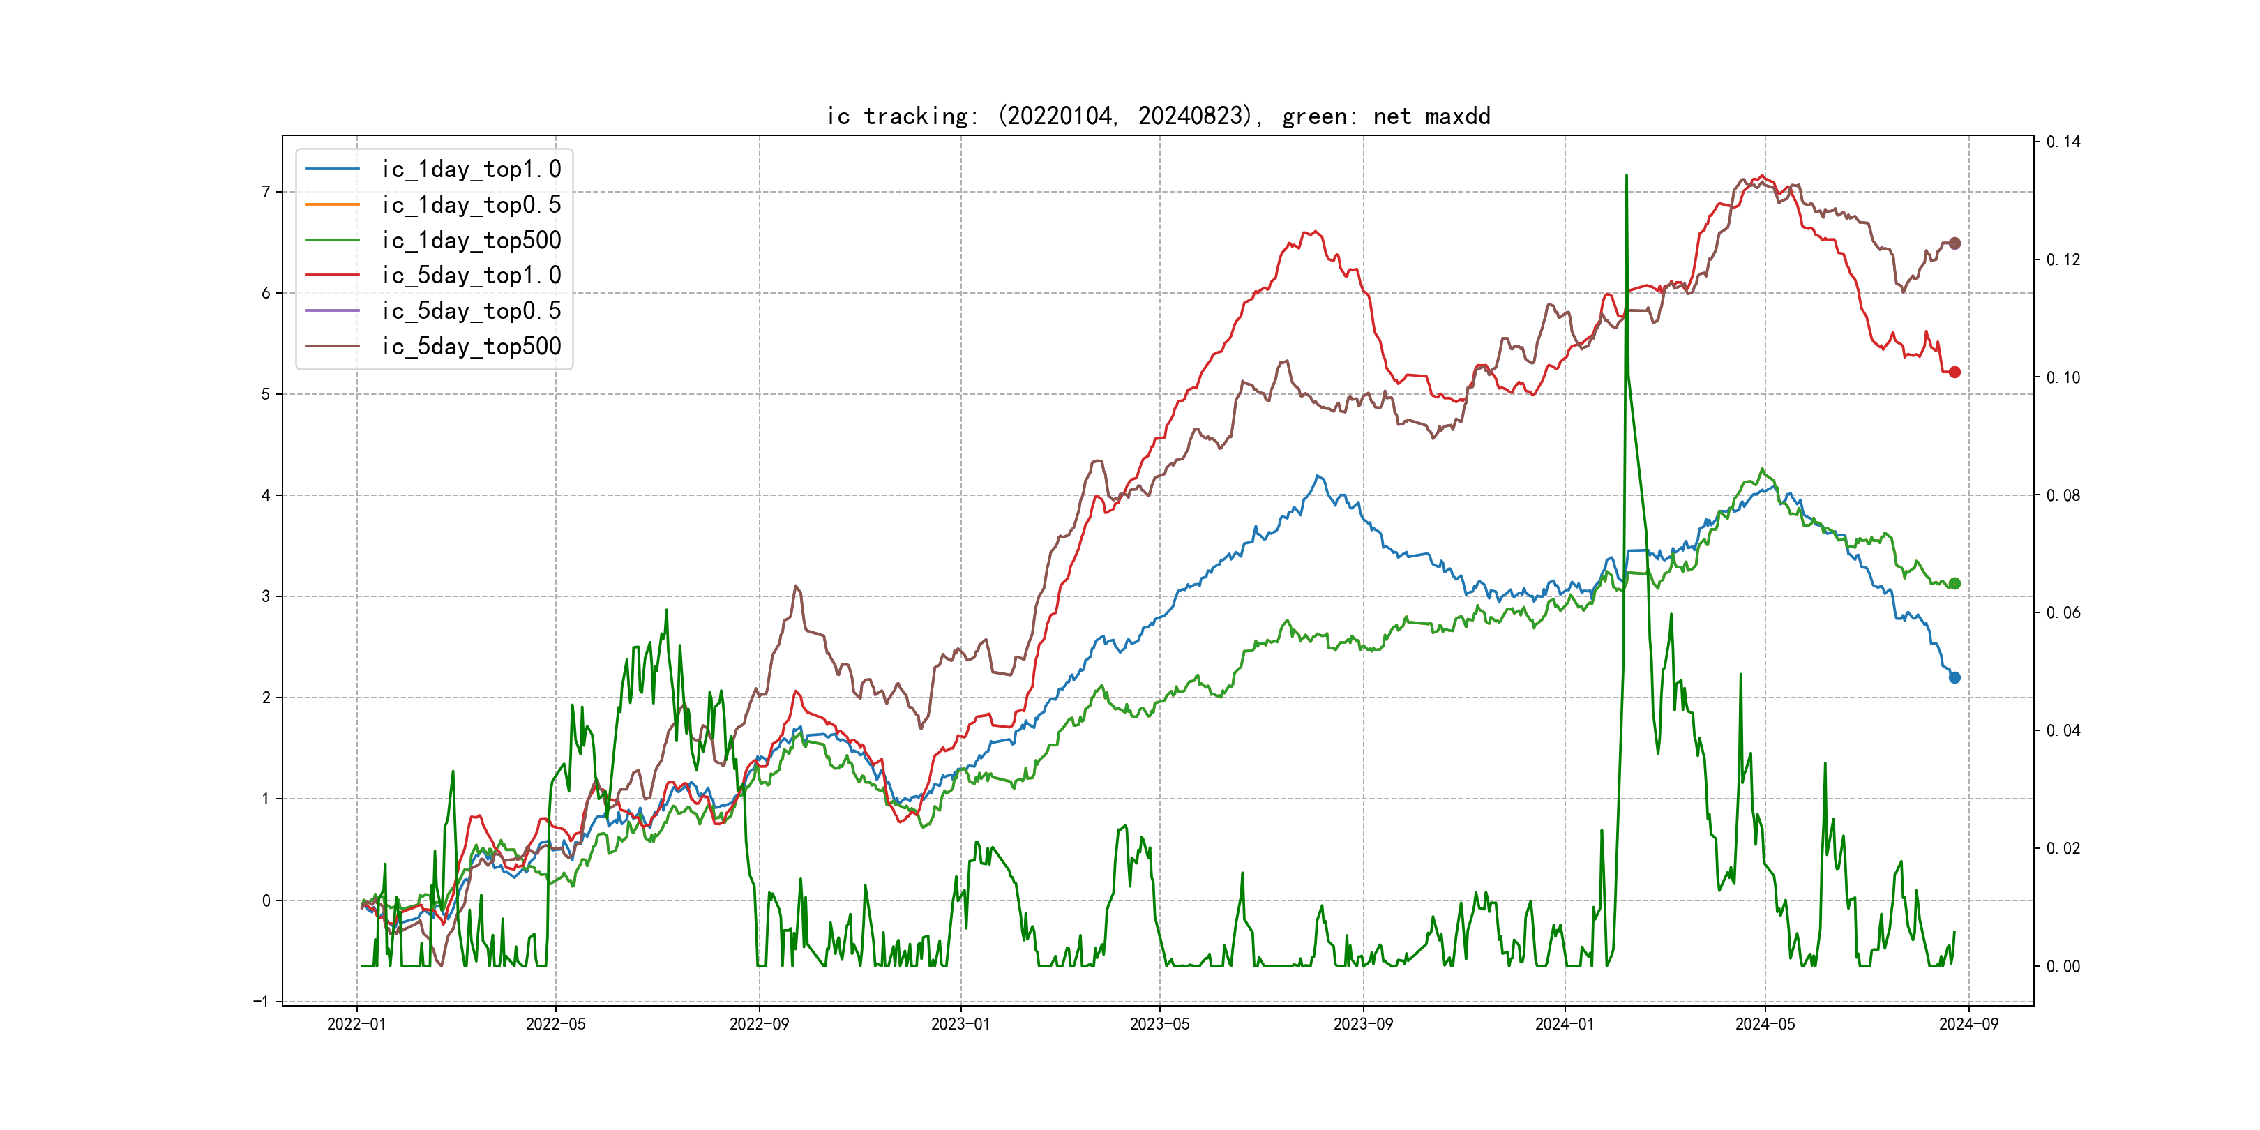The height and width of the screenshot is (1130, 2260).
Task: Click the red line swatch in legend
Action: tap(333, 276)
